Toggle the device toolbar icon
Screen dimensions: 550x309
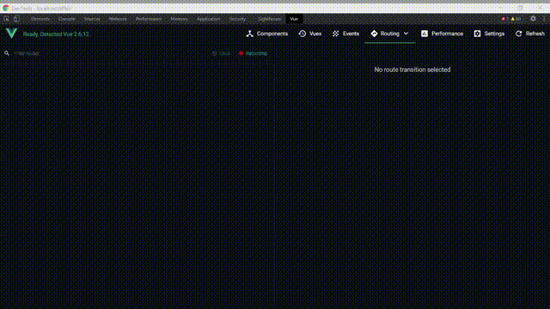pyautogui.click(x=16, y=19)
